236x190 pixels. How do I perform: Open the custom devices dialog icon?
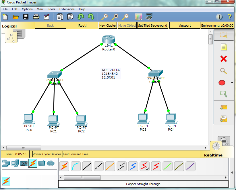click(149, 17)
